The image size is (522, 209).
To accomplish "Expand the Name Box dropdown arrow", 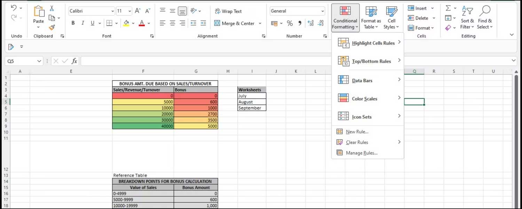I will [x=39, y=61].
